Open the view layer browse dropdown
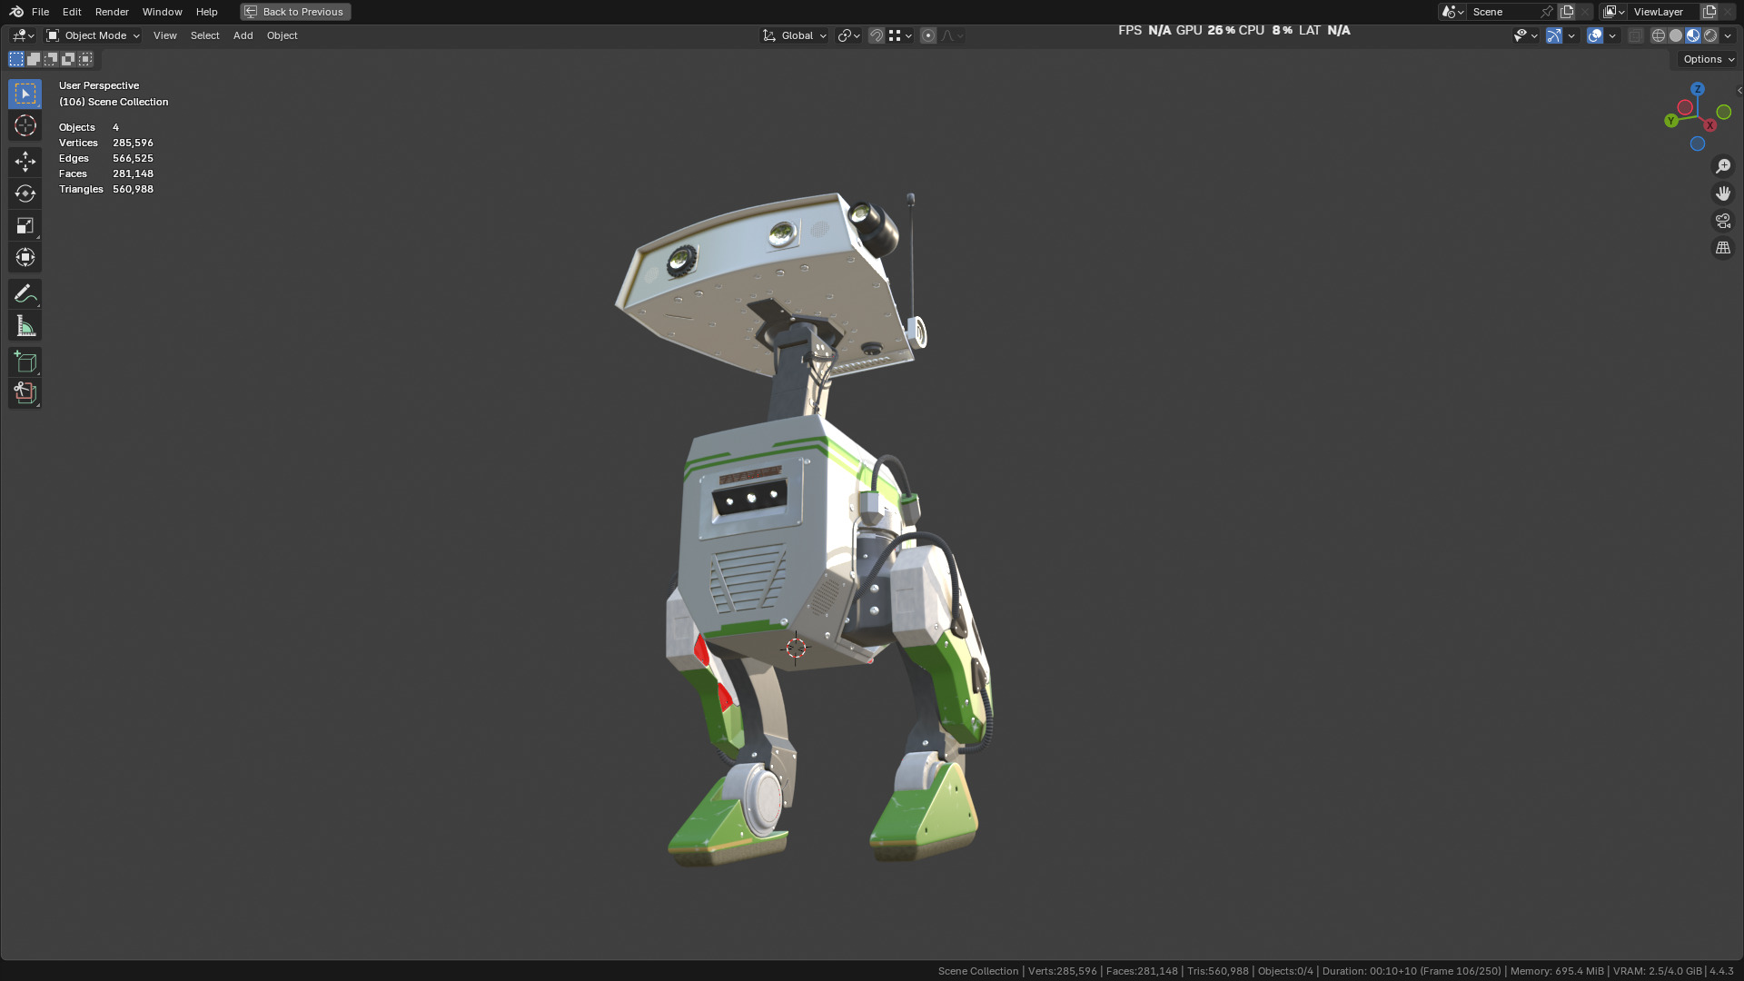 tap(1614, 12)
